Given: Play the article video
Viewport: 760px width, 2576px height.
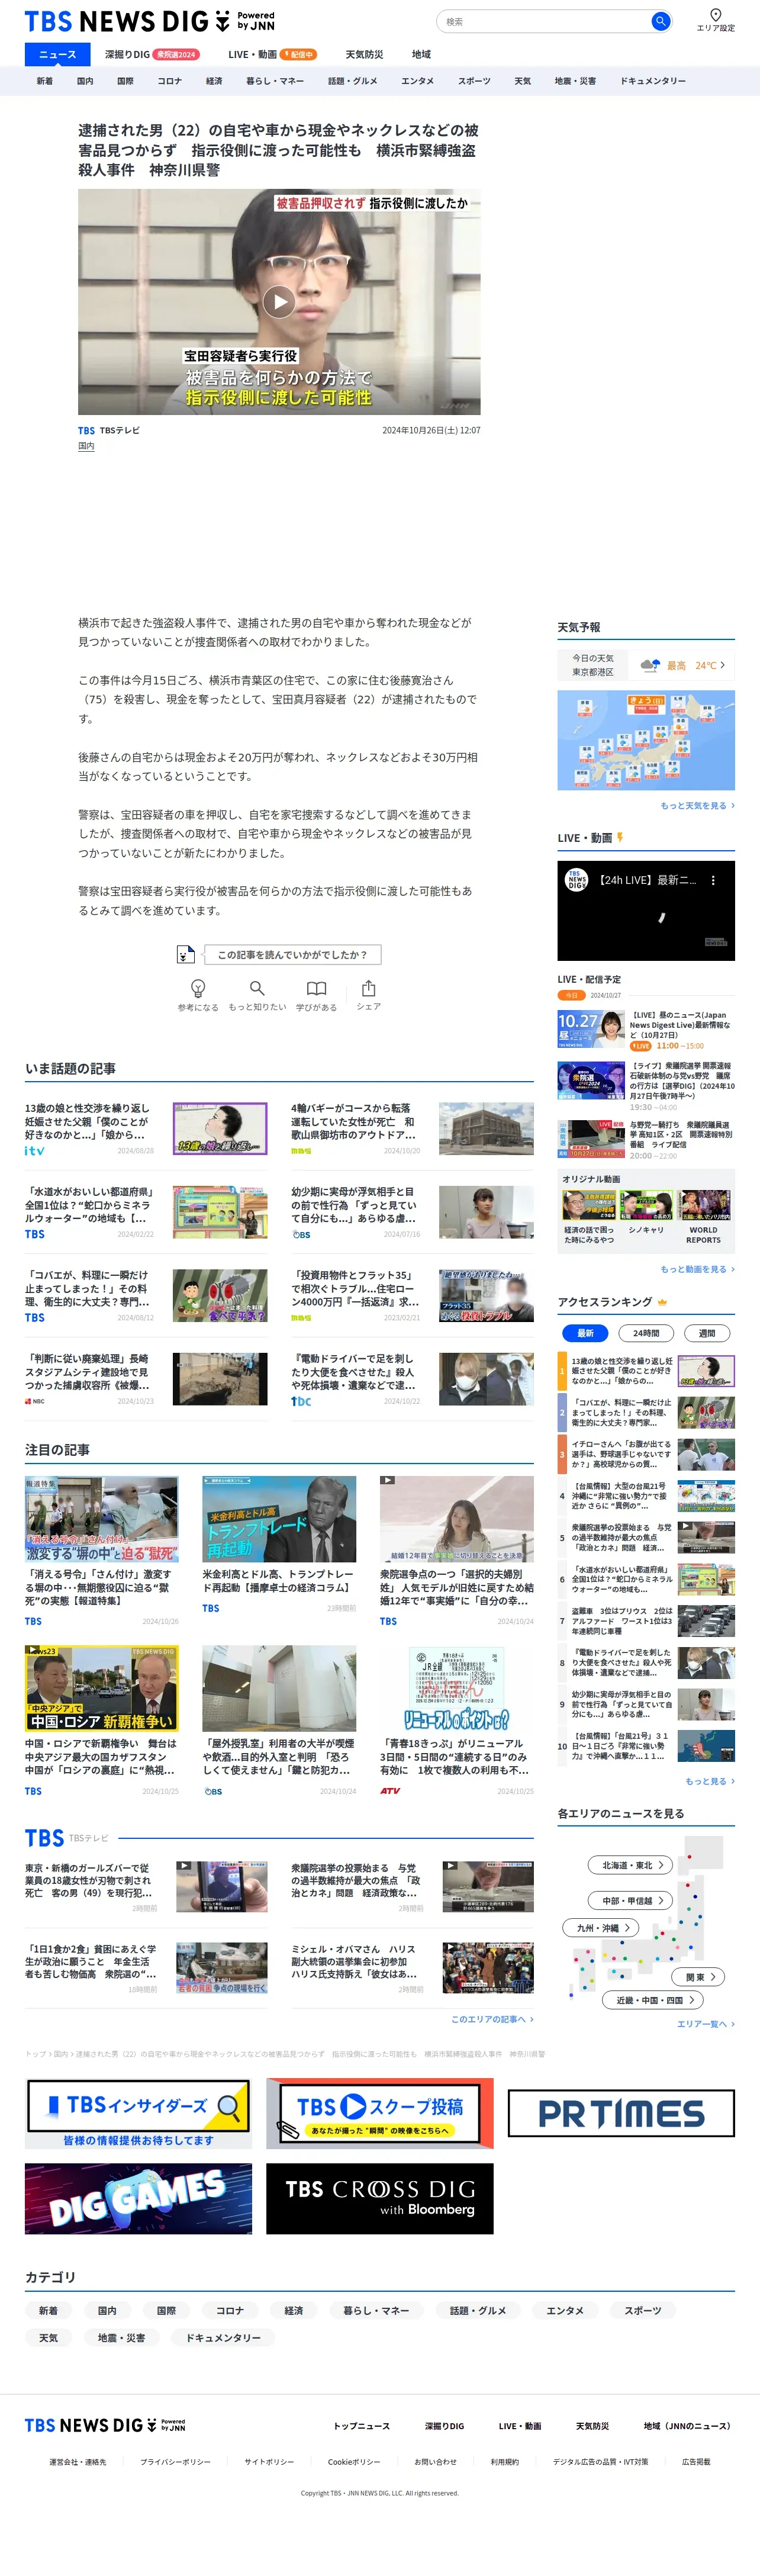Looking at the screenshot, I should pos(279,301).
